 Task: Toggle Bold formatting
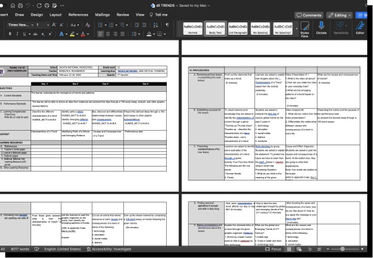[x=10, y=34]
